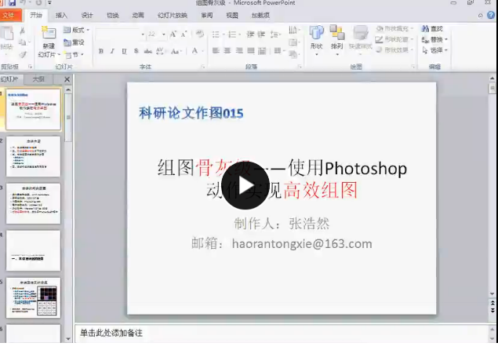Increase font size with grow font icon
498x361 pixels.
click(x=173, y=35)
